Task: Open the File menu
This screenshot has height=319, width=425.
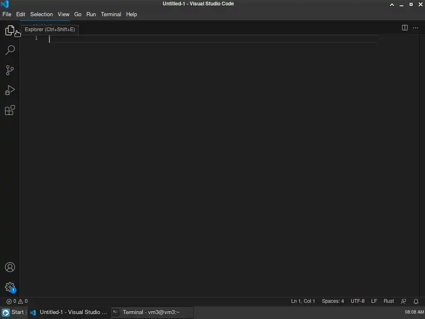Action: (x=7, y=15)
